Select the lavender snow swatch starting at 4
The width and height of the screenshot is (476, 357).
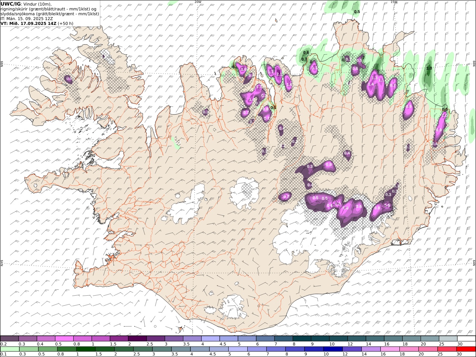coord(210,339)
